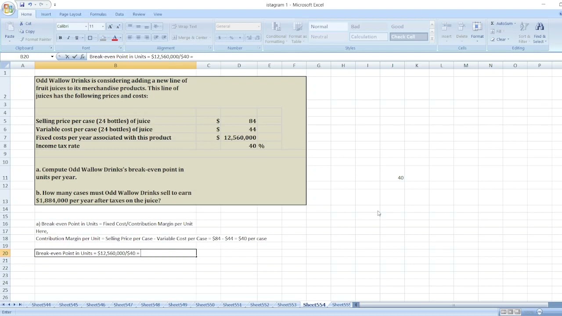Viewport: 562px width, 316px height.
Task: Cancel formula entry with X icon
Action: 67,57
